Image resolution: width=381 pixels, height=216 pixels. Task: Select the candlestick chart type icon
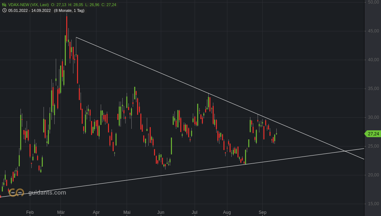(4, 5)
